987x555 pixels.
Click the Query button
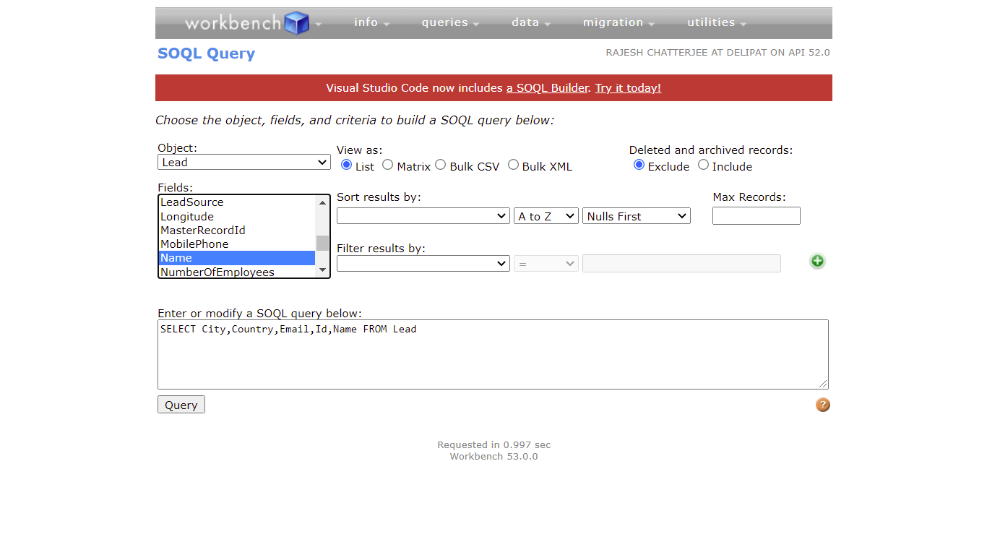(181, 405)
